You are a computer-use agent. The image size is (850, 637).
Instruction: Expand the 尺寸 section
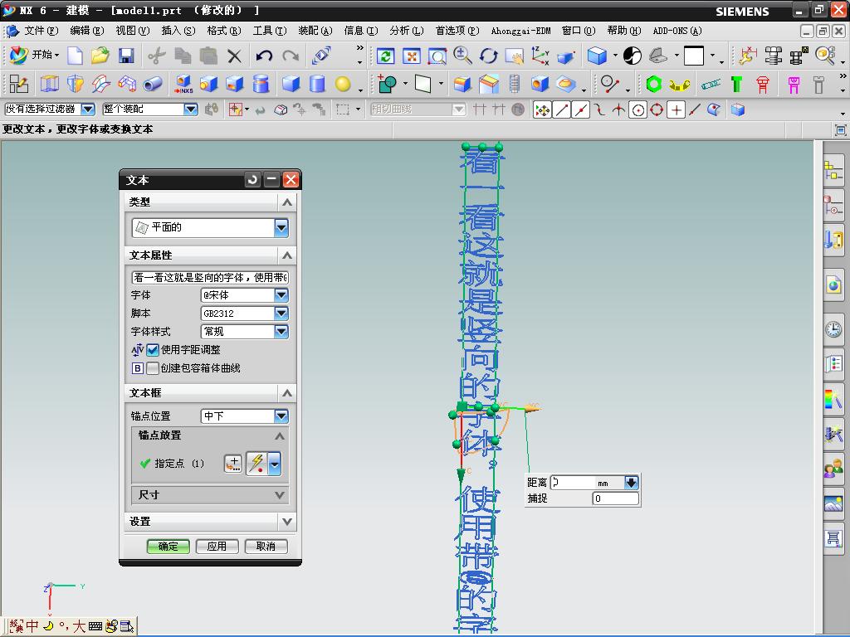point(210,495)
